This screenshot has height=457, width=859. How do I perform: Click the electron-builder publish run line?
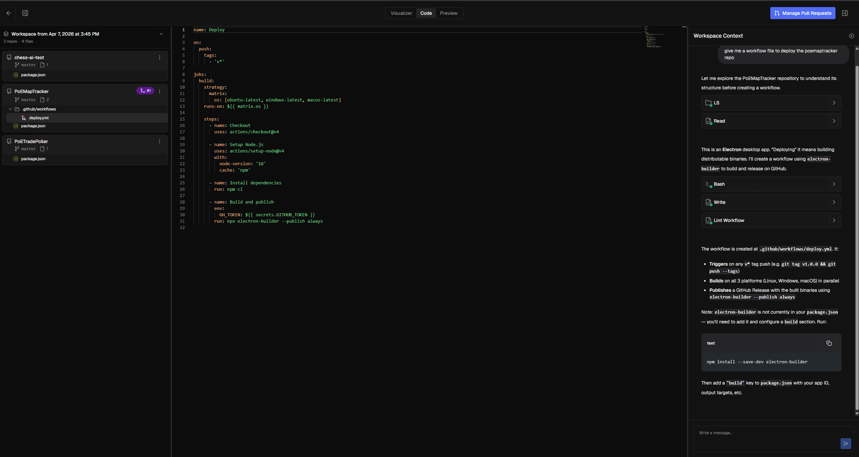click(x=268, y=221)
